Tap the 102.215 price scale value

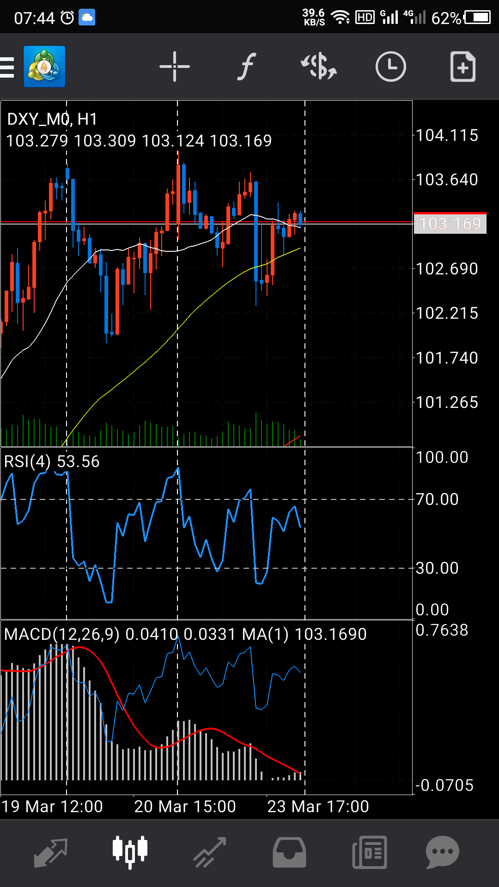tap(447, 313)
